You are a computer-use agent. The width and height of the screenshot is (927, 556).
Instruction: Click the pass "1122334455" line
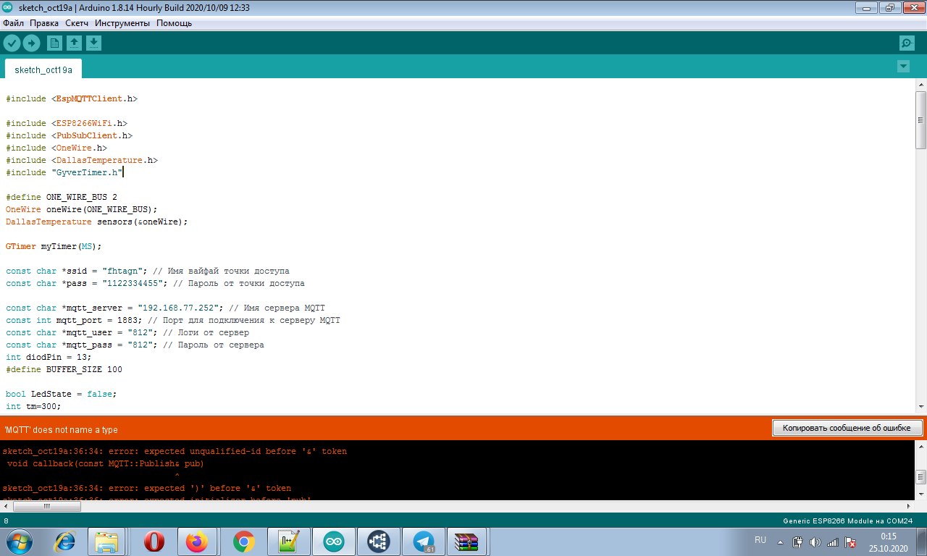coord(155,283)
